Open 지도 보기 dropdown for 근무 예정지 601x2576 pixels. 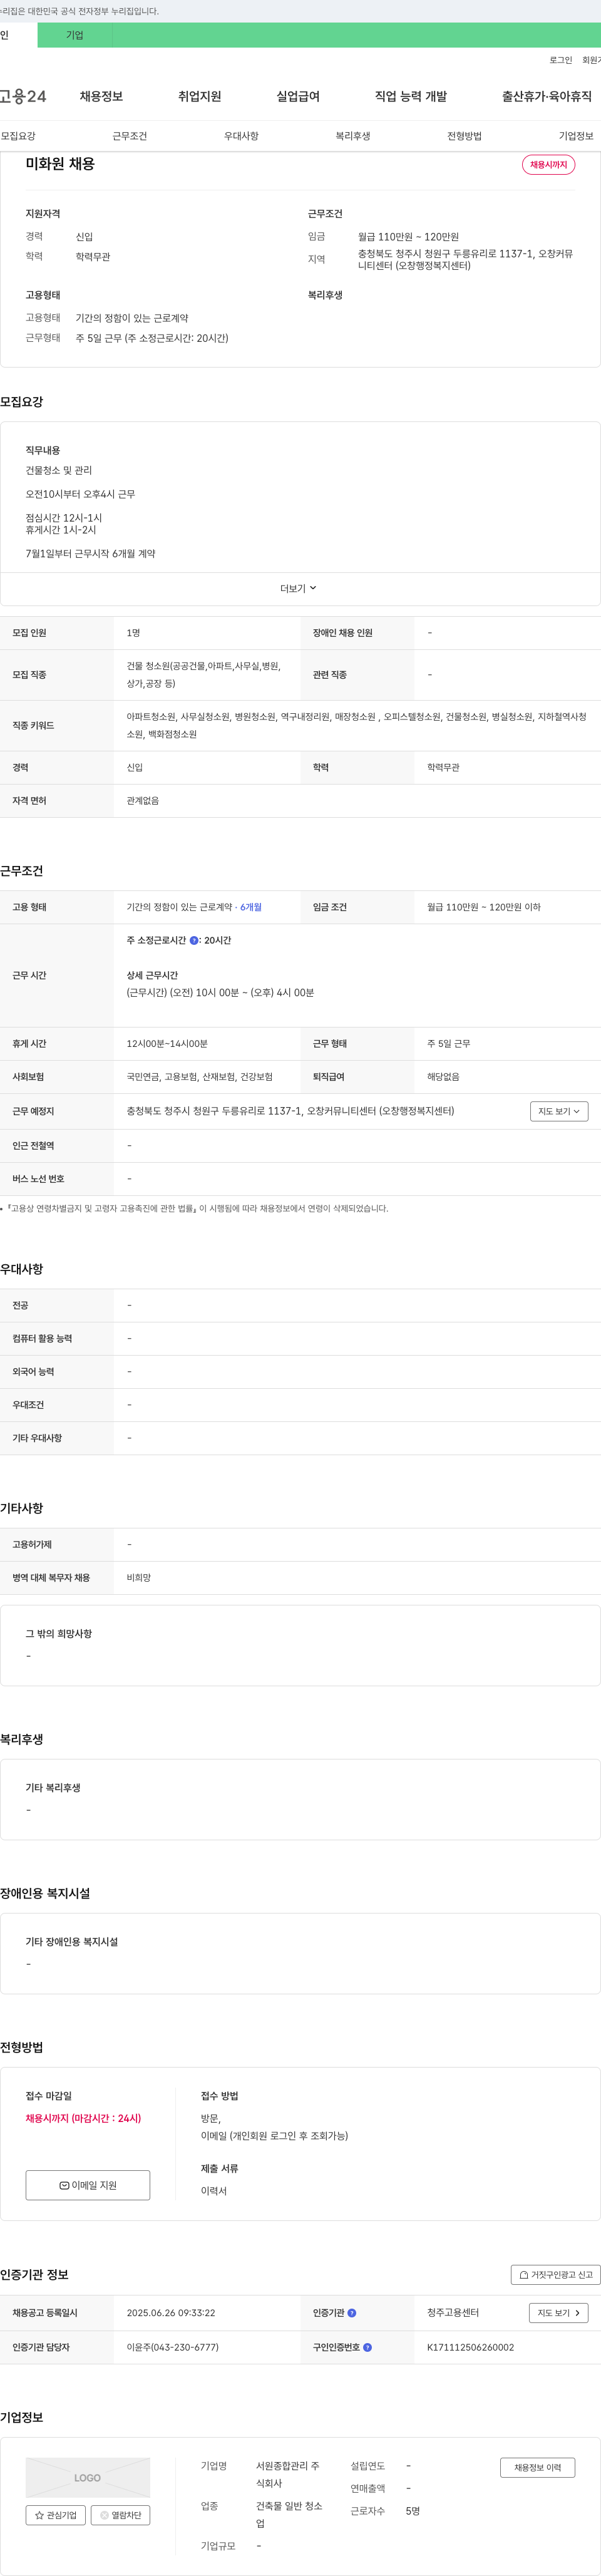tap(559, 1111)
